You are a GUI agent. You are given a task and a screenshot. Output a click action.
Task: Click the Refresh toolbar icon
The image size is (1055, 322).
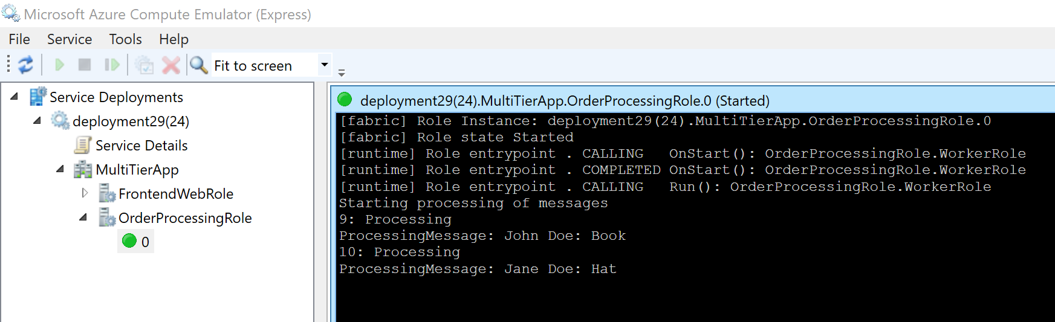point(25,65)
